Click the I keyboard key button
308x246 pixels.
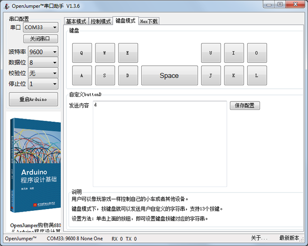coord(234,53)
